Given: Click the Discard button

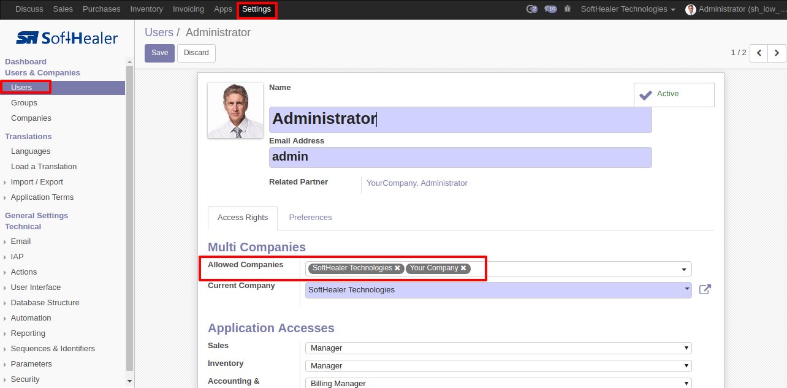Looking at the screenshot, I should (196, 53).
